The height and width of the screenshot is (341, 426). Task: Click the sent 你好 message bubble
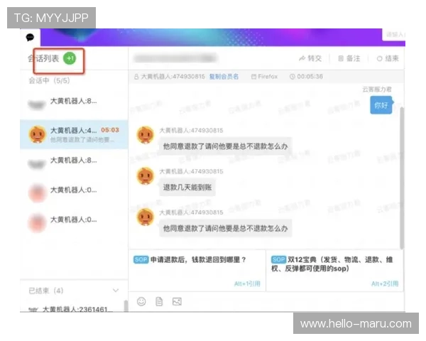pyautogui.click(x=381, y=105)
